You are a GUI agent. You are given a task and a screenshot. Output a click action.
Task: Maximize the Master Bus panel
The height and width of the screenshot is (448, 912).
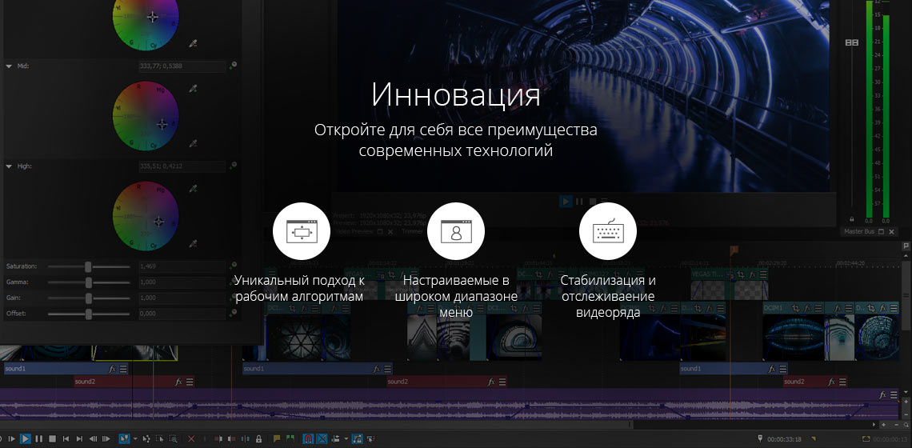[x=881, y=231]
